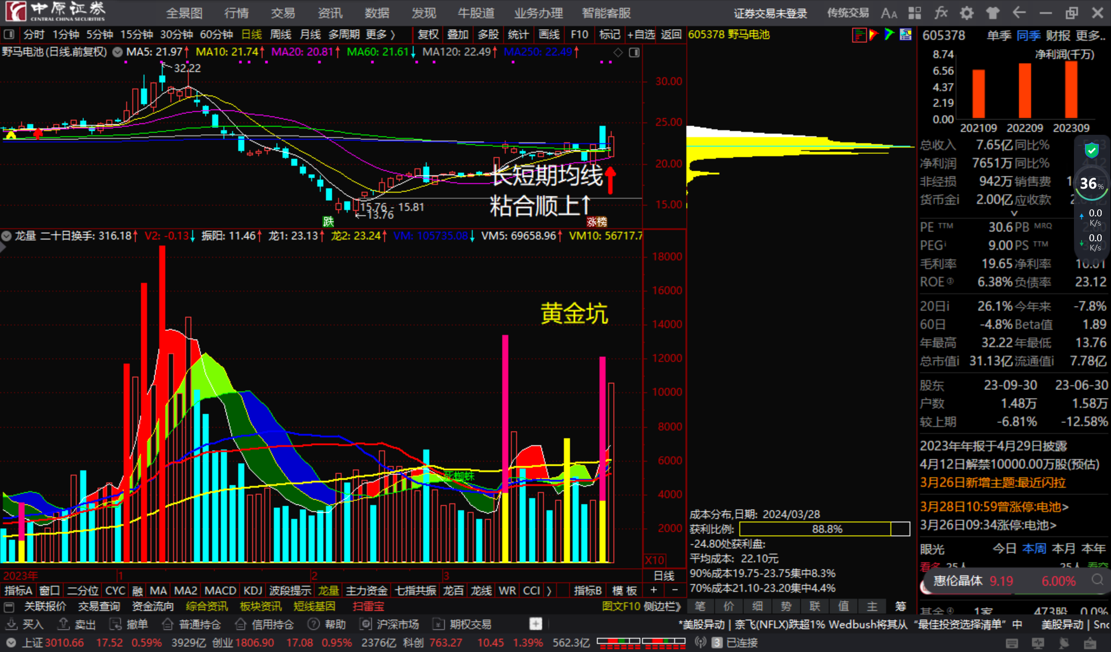Select the KDJ indicator tab

click(x=252, y=591)
